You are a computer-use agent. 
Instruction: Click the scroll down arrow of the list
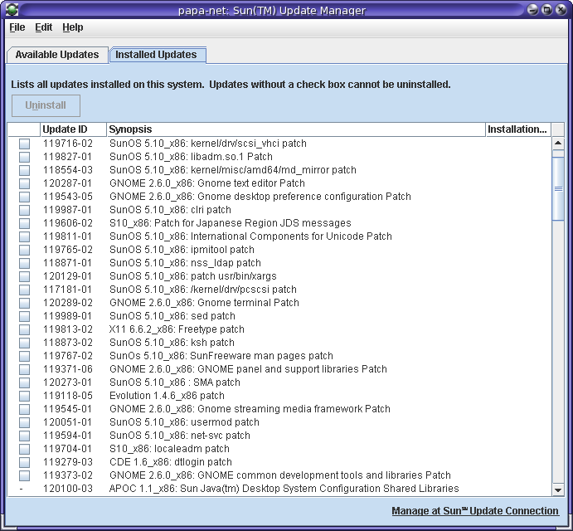click(557, 490)
